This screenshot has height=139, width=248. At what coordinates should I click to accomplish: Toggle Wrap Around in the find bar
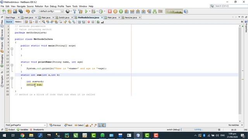point(104,125)
